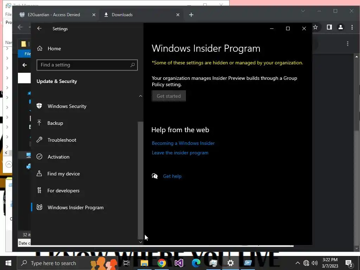Click Chrome page scrollbar up arrow
Image resolution: width=360 pixels, height=270 pixels.
tap(356, 57)
